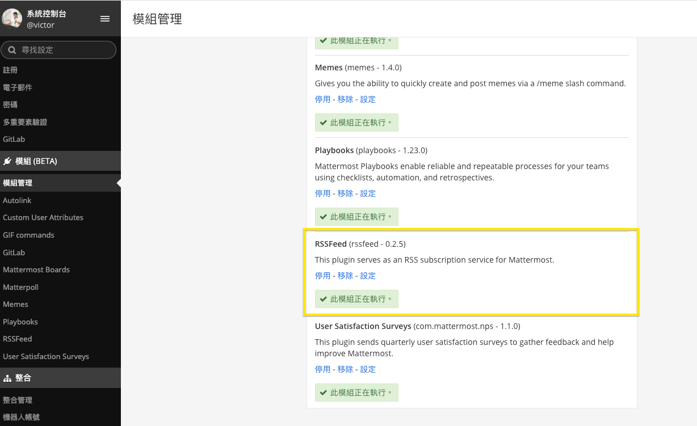Screen dimensions: 697x426
Task: Click running status badge under User Satisfaction Surveys
Action: tap(356, 393)
